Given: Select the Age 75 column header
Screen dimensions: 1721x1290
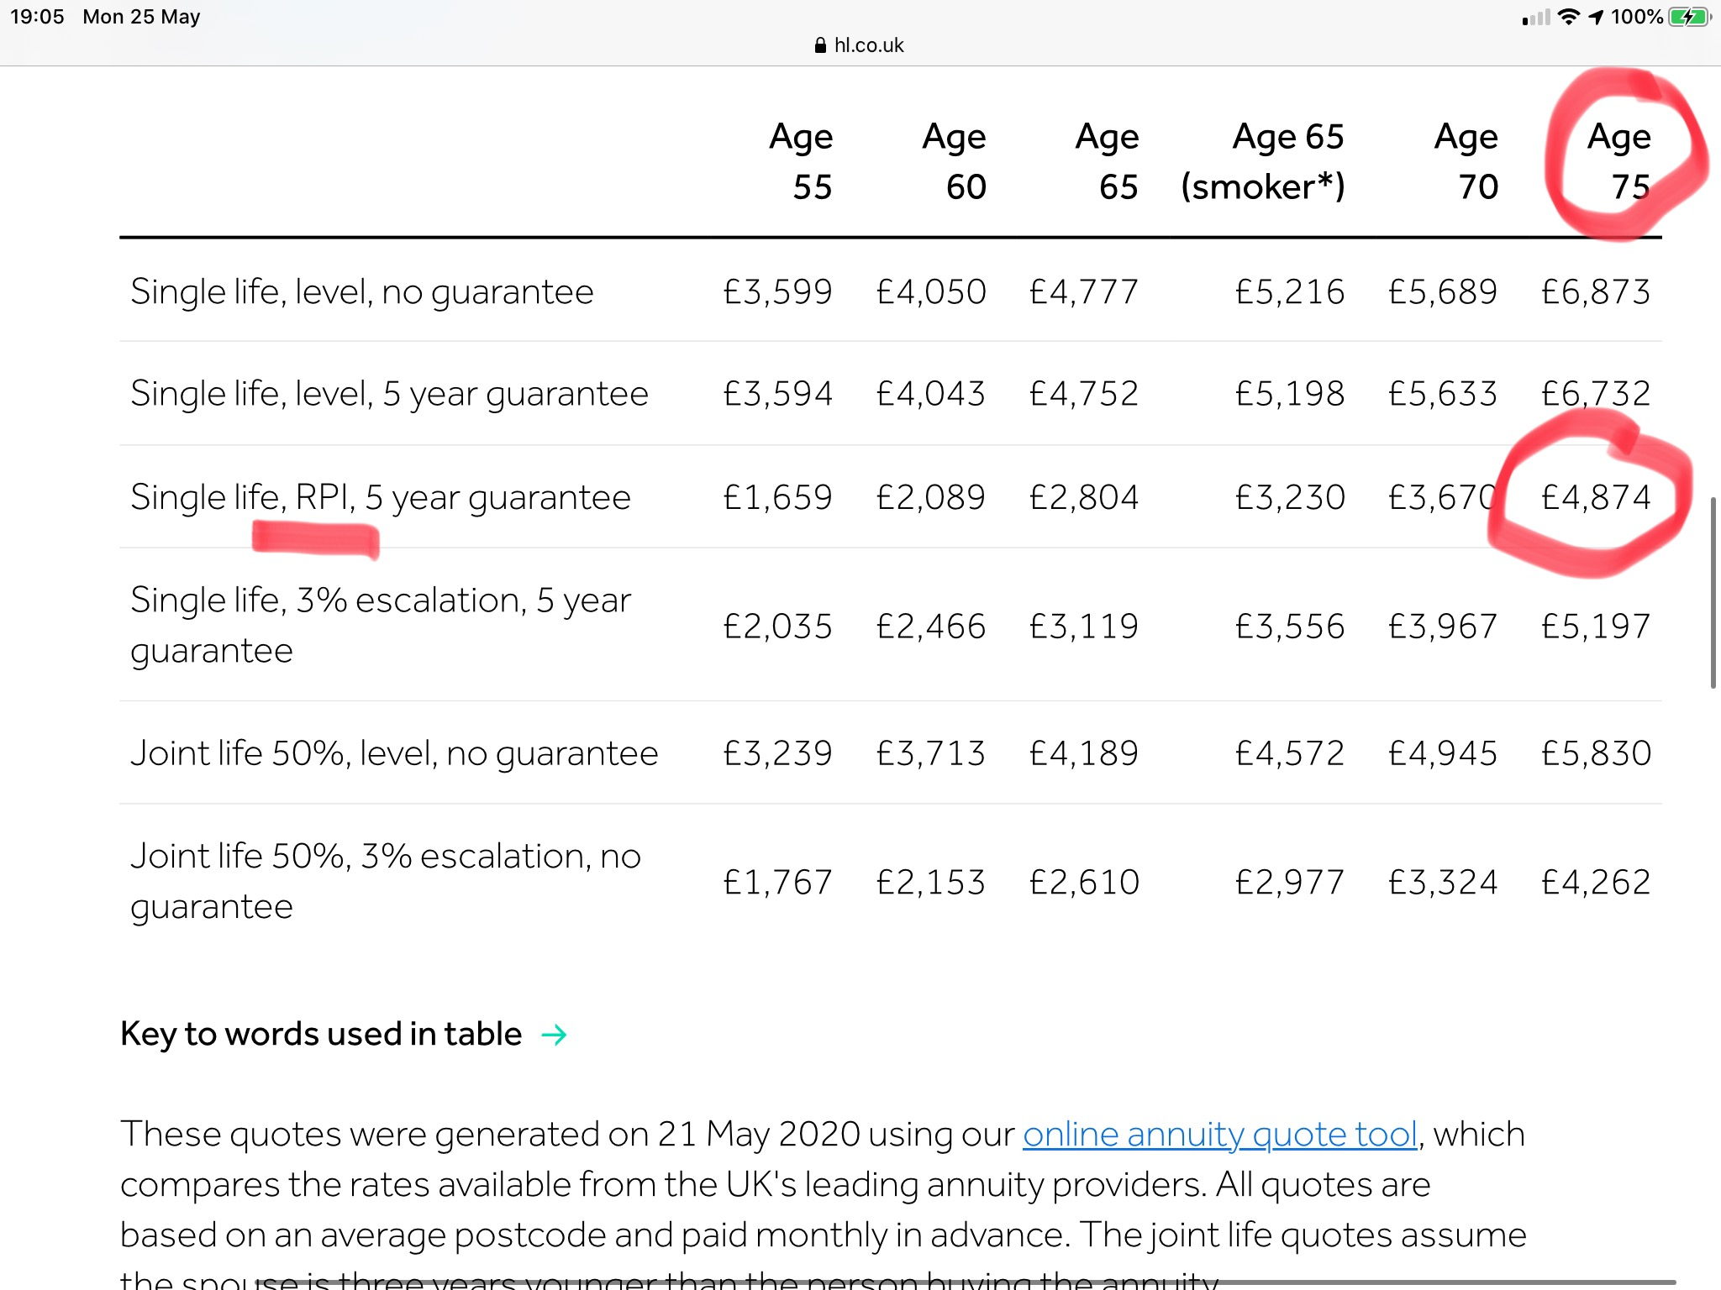Looking at the screenshot, I should (1618, 161).
